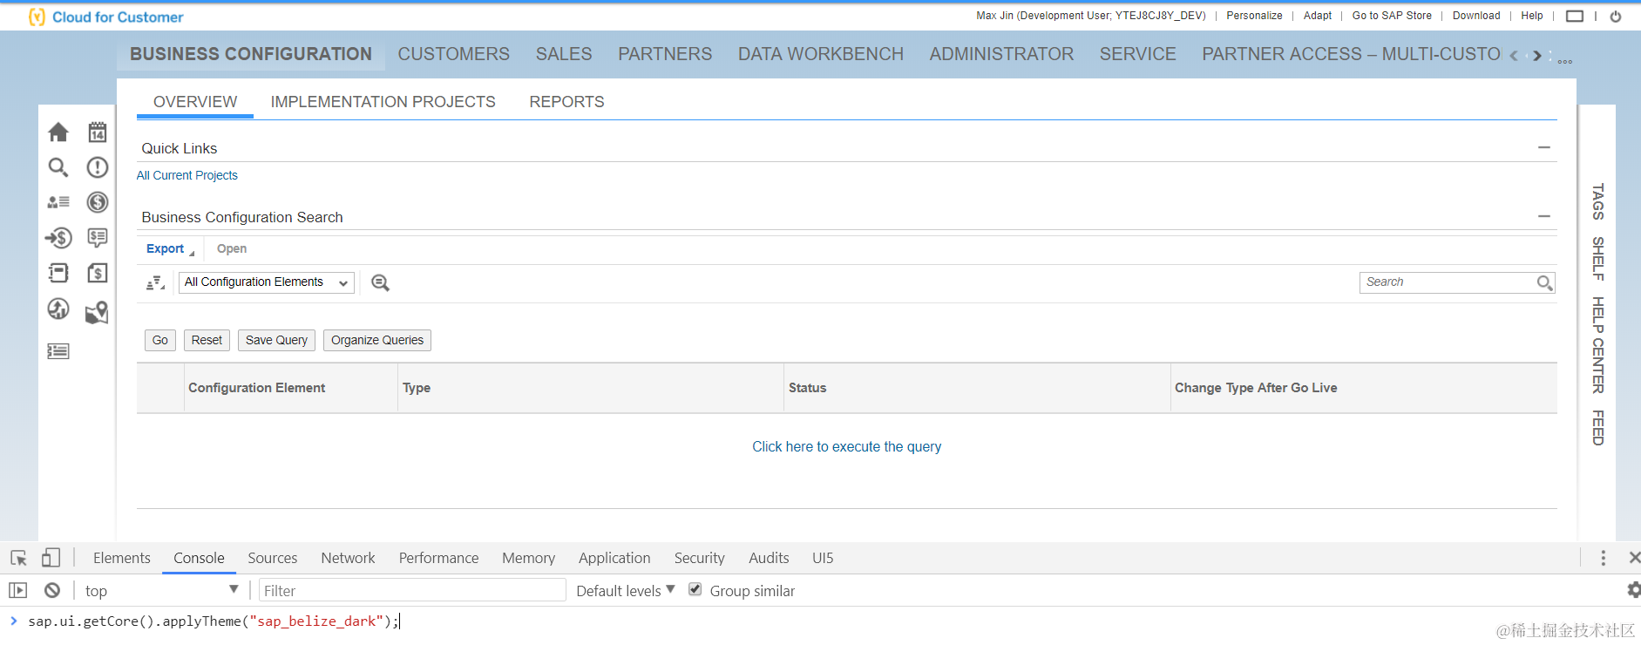Collapse the Business Configuration Search section
The width and height of the screenshot is (1641, 645).
click(x=1544, y=216)
